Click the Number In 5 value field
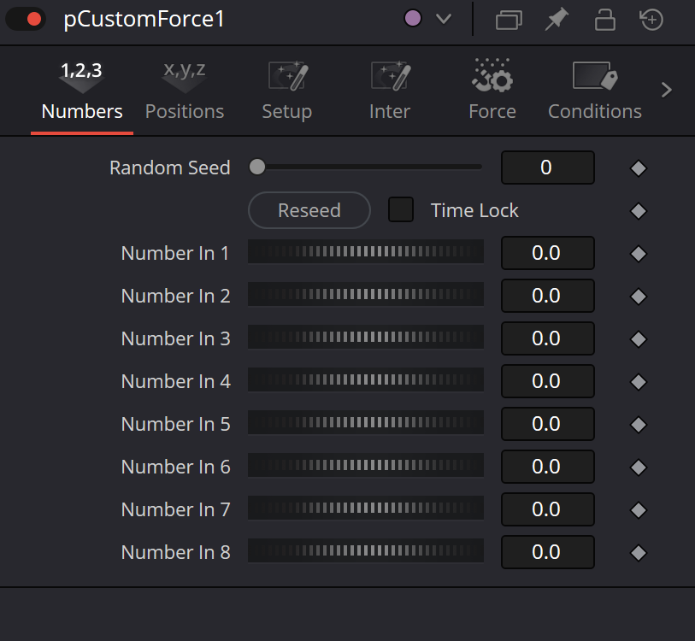 point(547,424)
